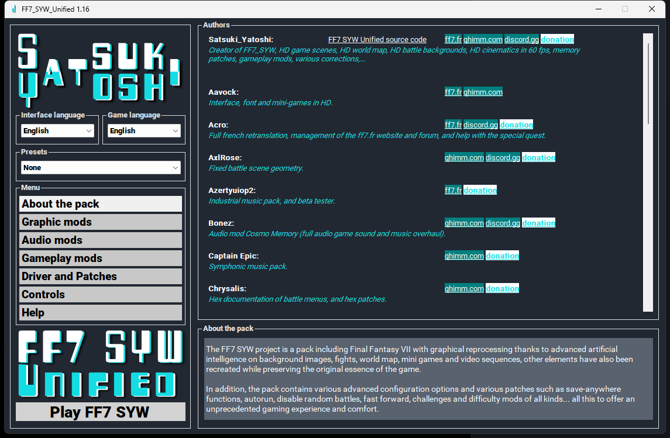The width and height of the screenshot is (670, 438).
Task: Open Satsuki_Yatoshi's discord.gg link
Action: (521, 39)
